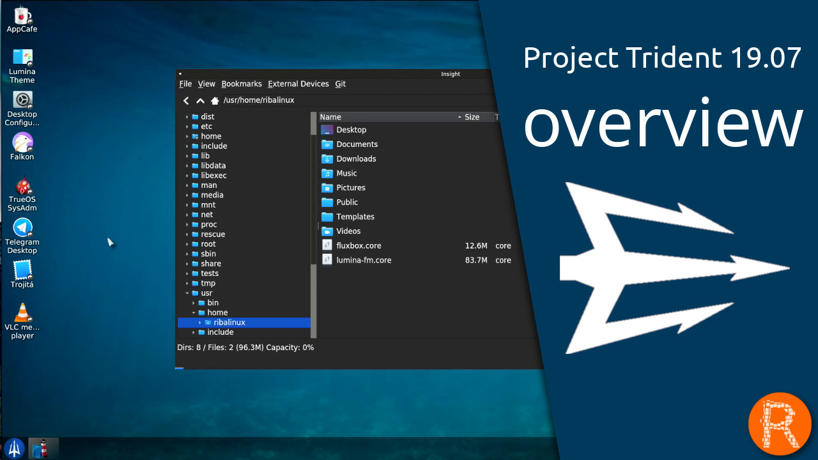Open the Git menu
Image resolution: width=818 pixels, height=460 pixels.
click(x=341, y=84)
